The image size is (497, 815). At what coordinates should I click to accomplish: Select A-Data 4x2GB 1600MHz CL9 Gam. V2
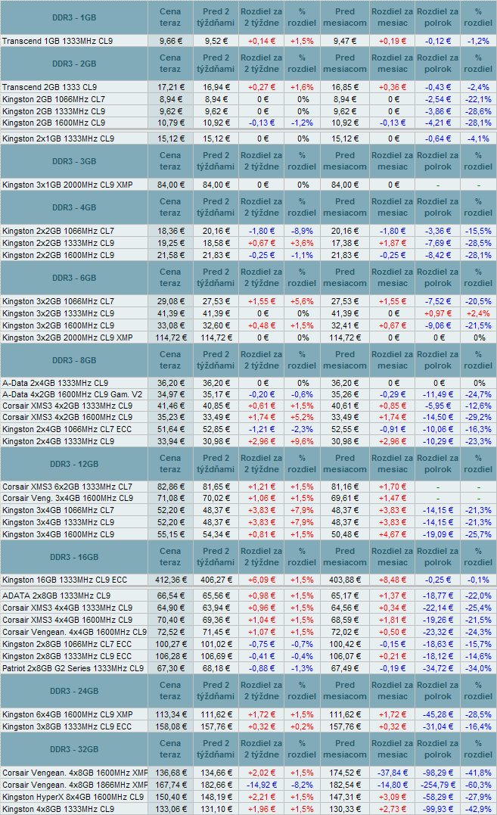point(72,394)
